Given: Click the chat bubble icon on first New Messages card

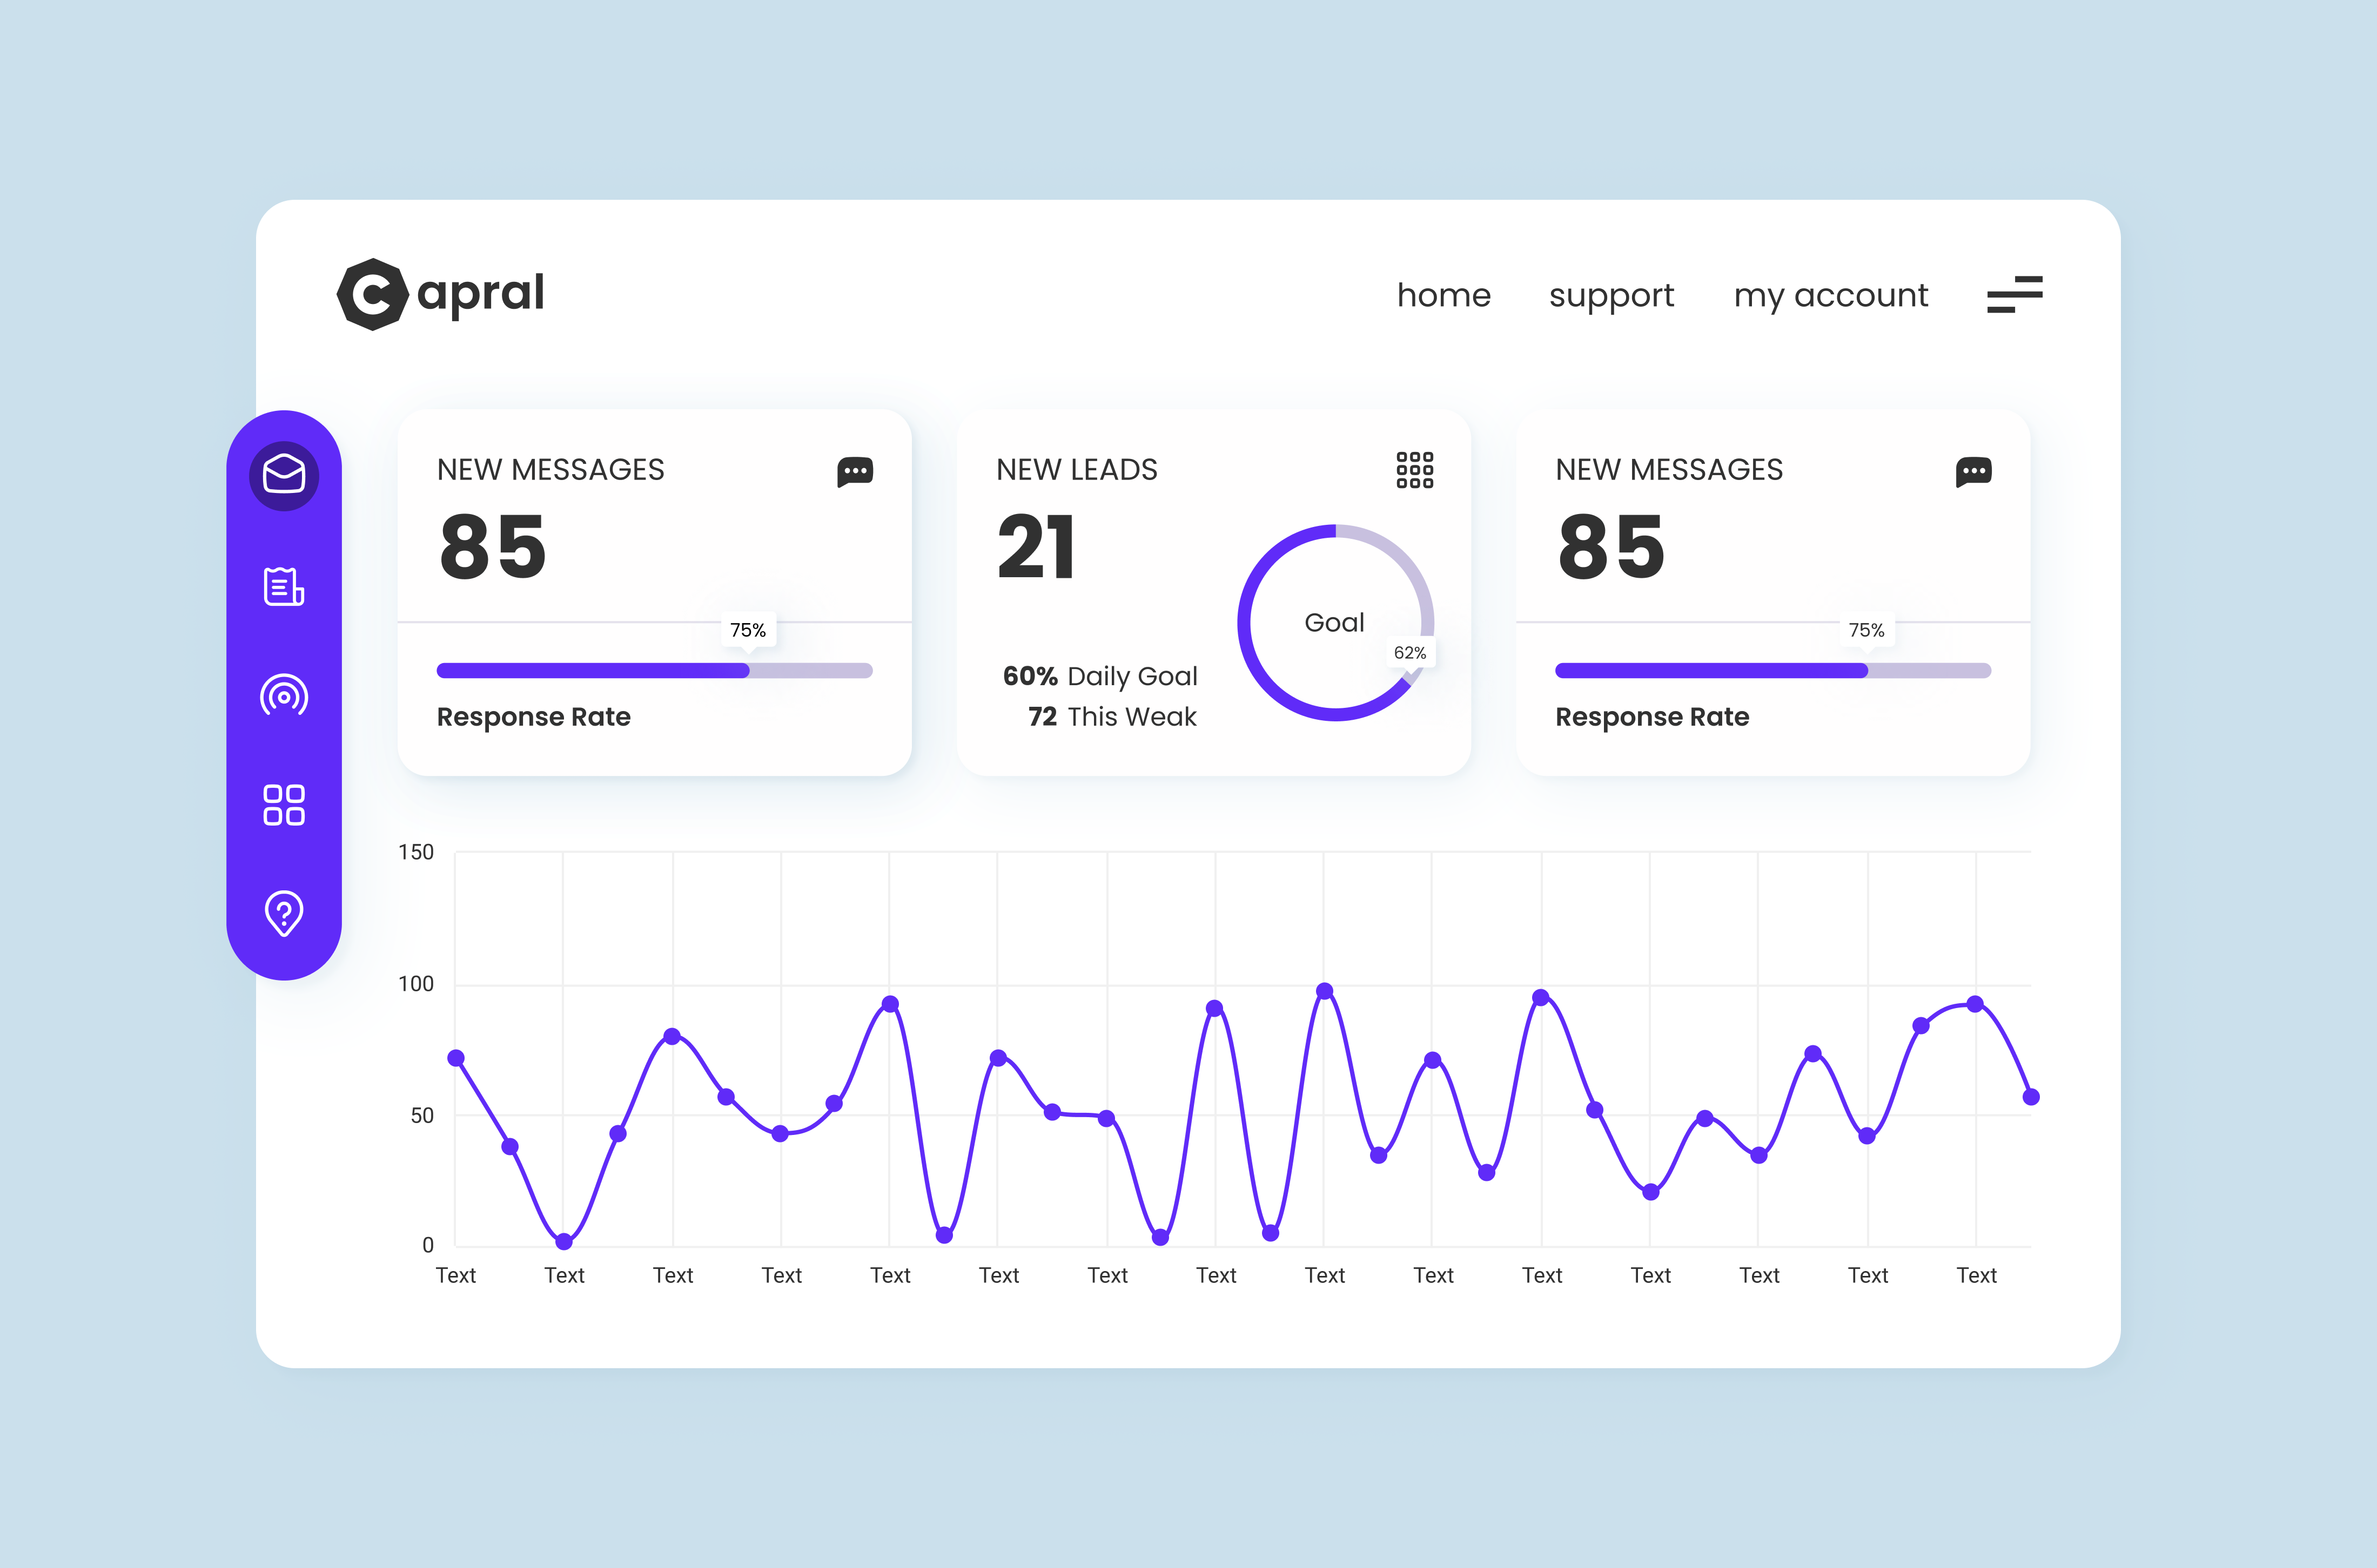Looking at the screenshot, I should coord(855,472).
